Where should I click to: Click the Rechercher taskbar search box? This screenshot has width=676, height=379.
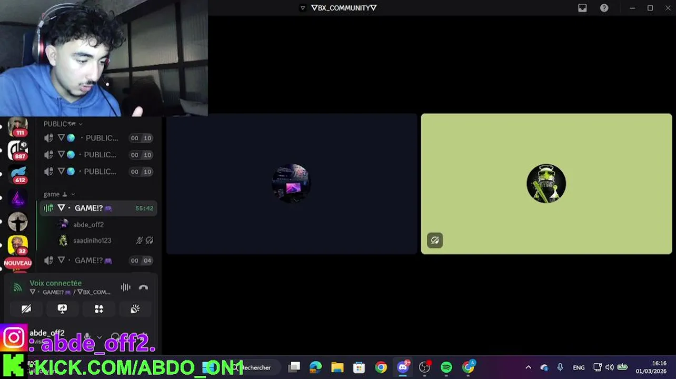click(256, 367)
